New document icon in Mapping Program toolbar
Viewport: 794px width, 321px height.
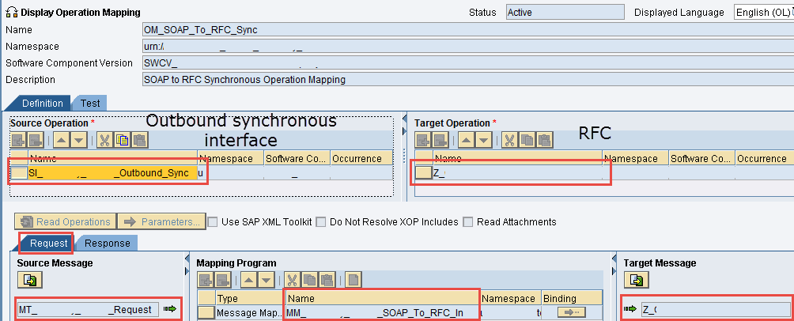(x=353, y=279)
